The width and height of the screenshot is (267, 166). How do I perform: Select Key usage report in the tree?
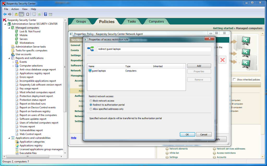pos(29,89)
